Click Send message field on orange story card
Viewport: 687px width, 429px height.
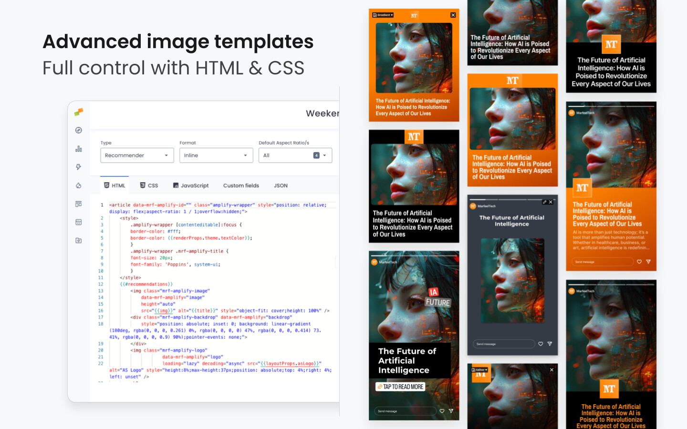(x=603, y=262)
